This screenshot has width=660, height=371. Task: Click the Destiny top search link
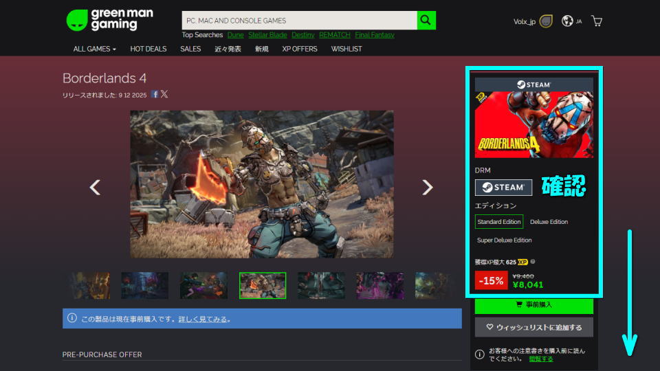pos(303,35)
